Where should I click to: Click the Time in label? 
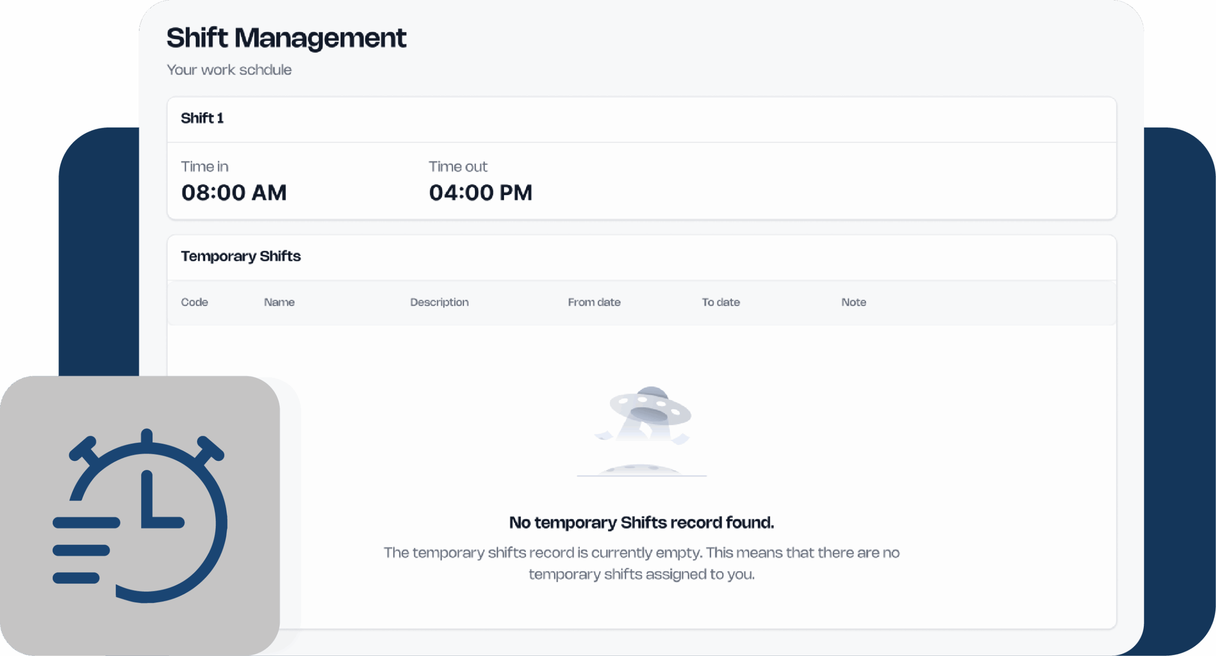coord(205,167)
